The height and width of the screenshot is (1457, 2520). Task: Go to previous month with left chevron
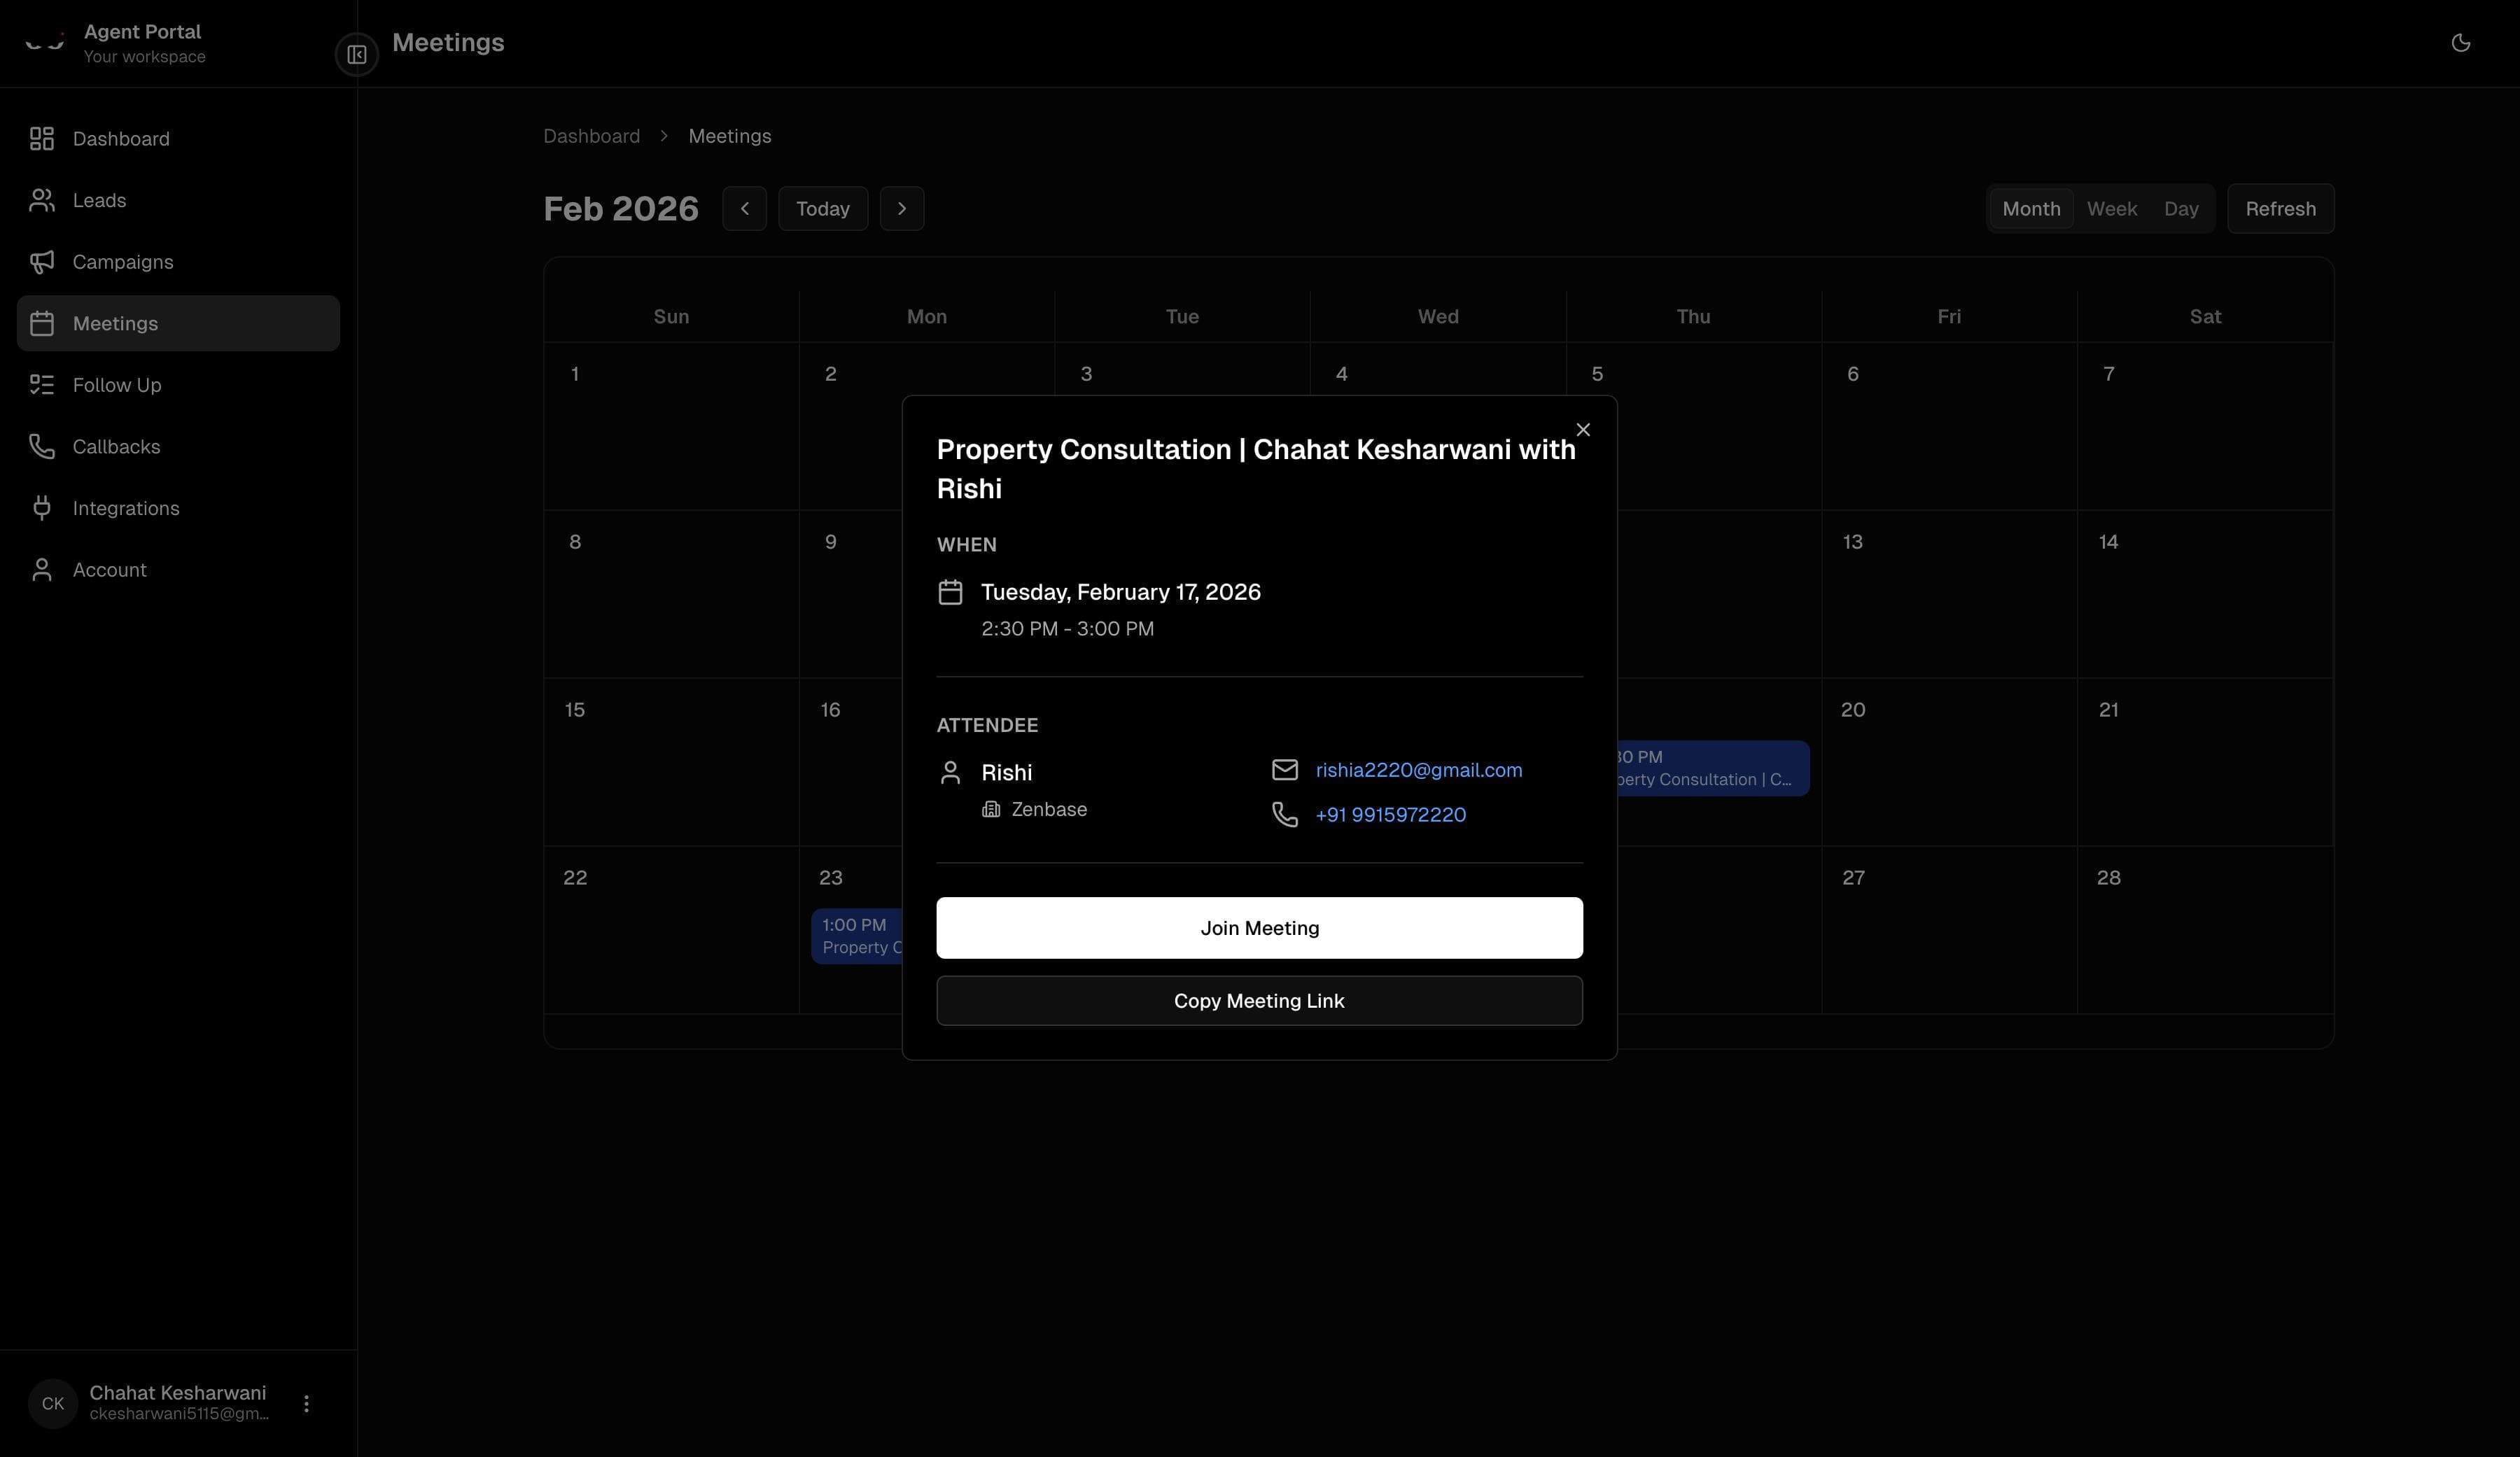[x=744, y=208]
